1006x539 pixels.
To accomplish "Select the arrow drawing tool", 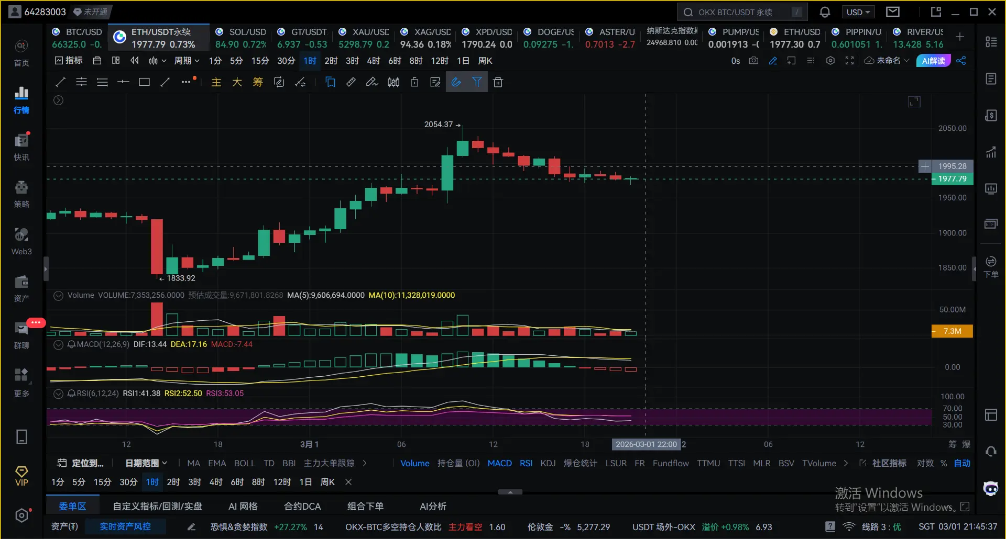I will click(165, 82).
